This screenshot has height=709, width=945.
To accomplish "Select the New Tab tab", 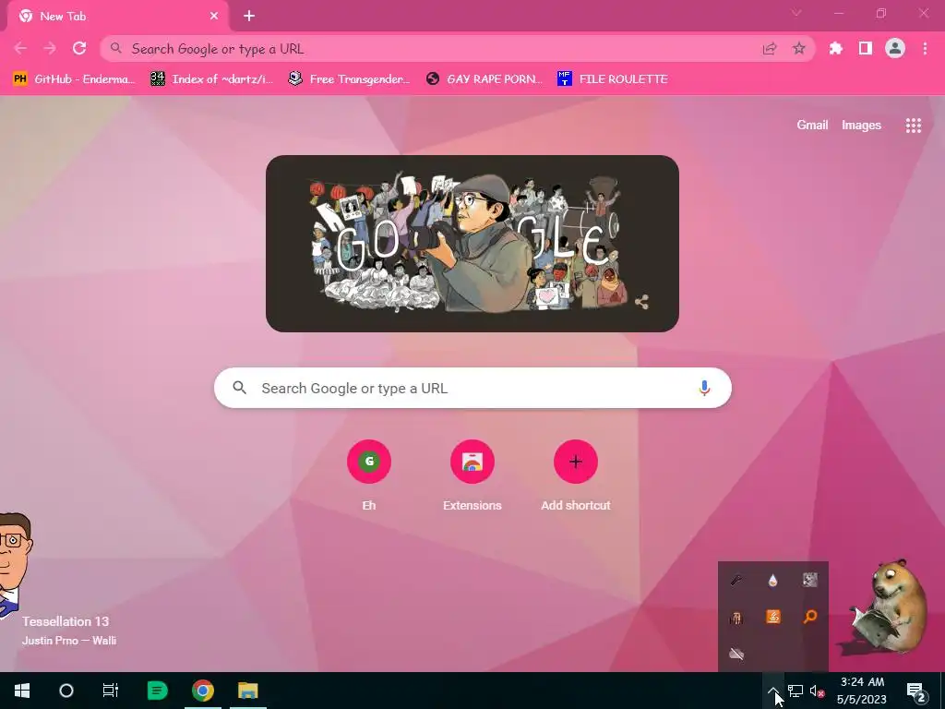I will (118, 17).
